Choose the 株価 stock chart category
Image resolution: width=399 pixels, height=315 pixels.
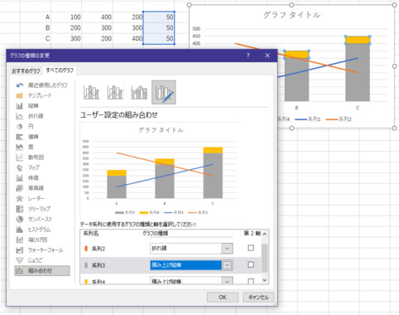[x=27, y=177]
